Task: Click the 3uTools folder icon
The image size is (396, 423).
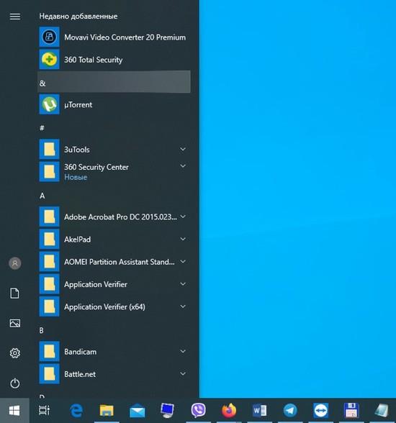Action: (50, 149)
